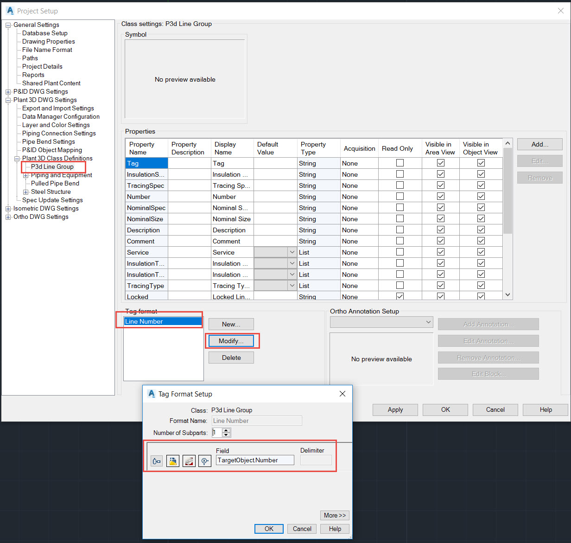Uncheck Visible in Area View for Tag

pos(439,163)
